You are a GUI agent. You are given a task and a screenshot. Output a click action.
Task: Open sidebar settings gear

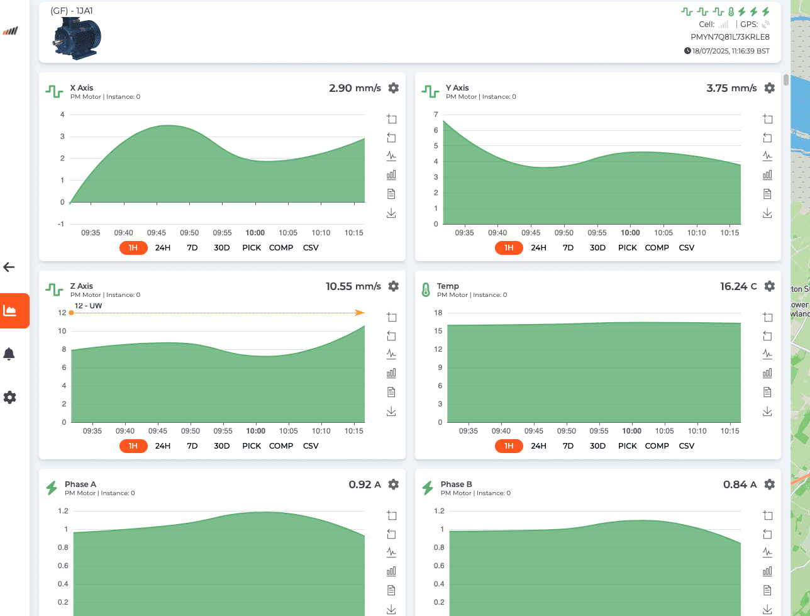[9, 398]
